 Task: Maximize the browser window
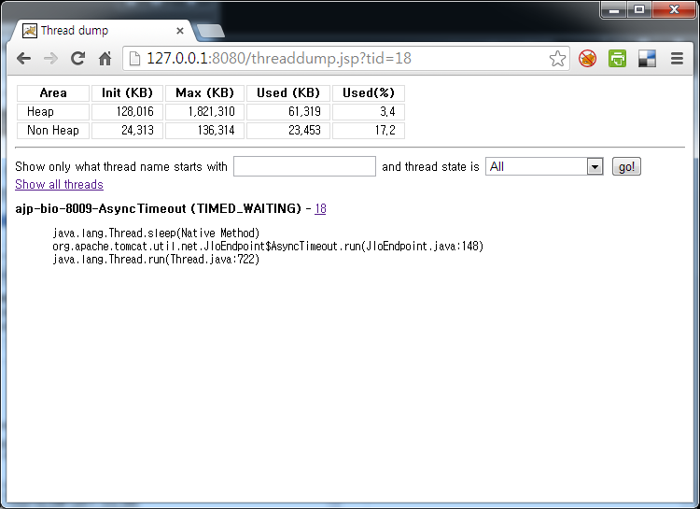point(639,9)
